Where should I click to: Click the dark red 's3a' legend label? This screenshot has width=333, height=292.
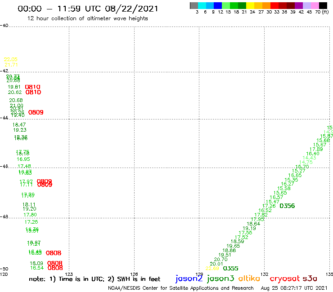(310, 279)
